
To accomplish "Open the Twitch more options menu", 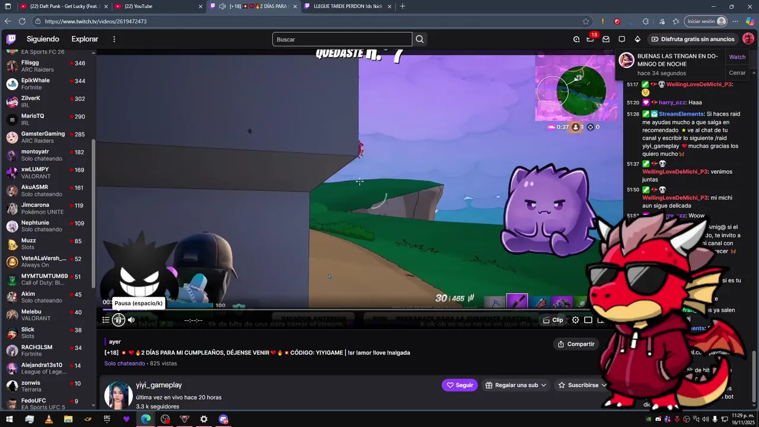I will tap(114, 39).
